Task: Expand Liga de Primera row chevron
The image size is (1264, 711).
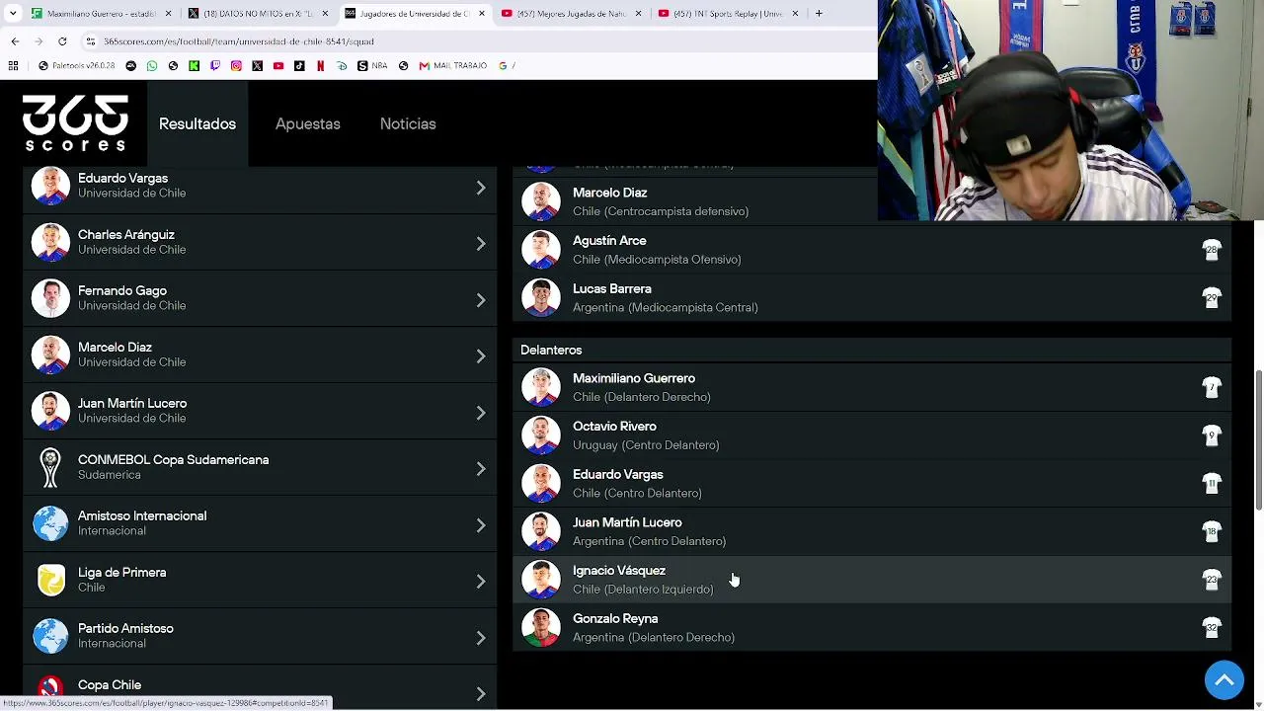Action: pyautogui.click(x=481, y=581)
